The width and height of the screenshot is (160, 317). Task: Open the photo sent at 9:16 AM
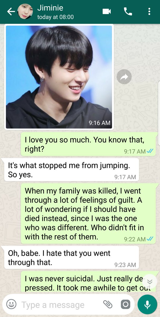click(59, 77)
